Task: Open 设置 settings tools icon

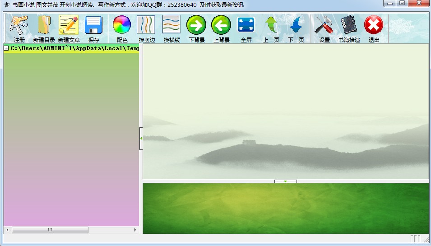Action: pos(324,28)
